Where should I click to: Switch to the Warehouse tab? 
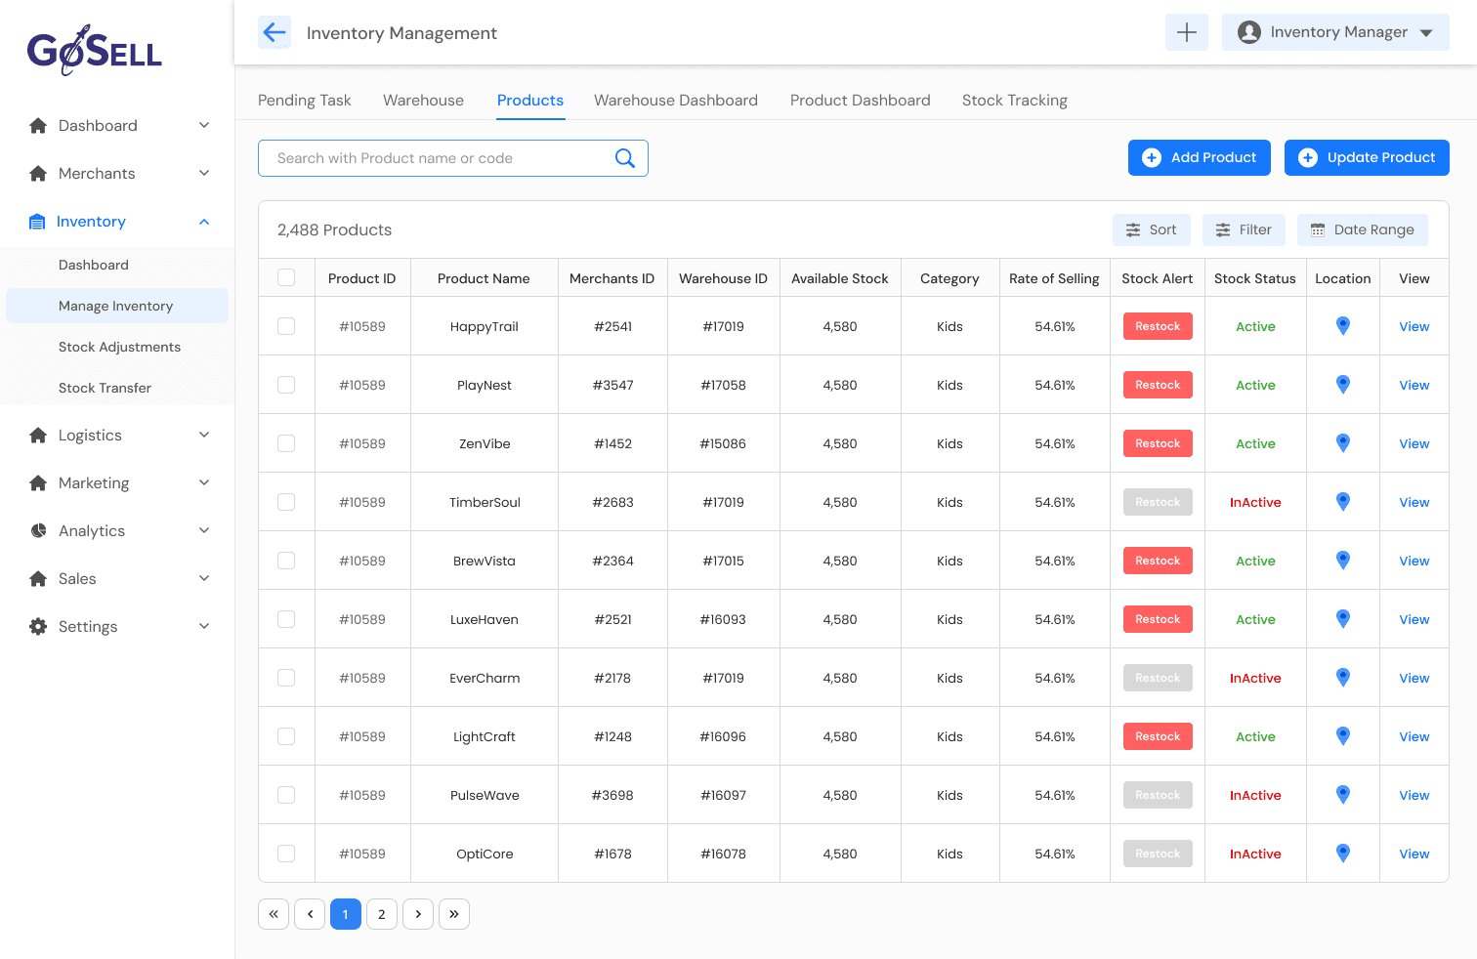point(423,101)
